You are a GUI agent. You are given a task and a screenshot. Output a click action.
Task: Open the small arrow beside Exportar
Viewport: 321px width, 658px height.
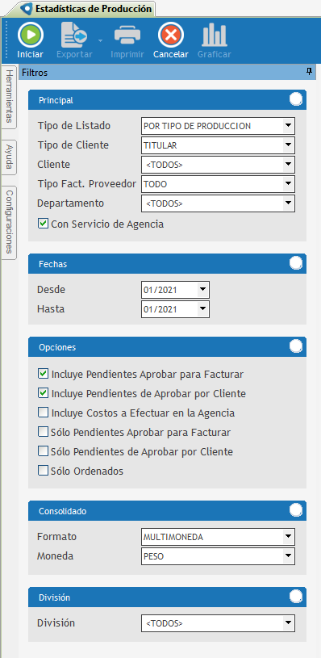pyautogui.click(x=101, y=40)
